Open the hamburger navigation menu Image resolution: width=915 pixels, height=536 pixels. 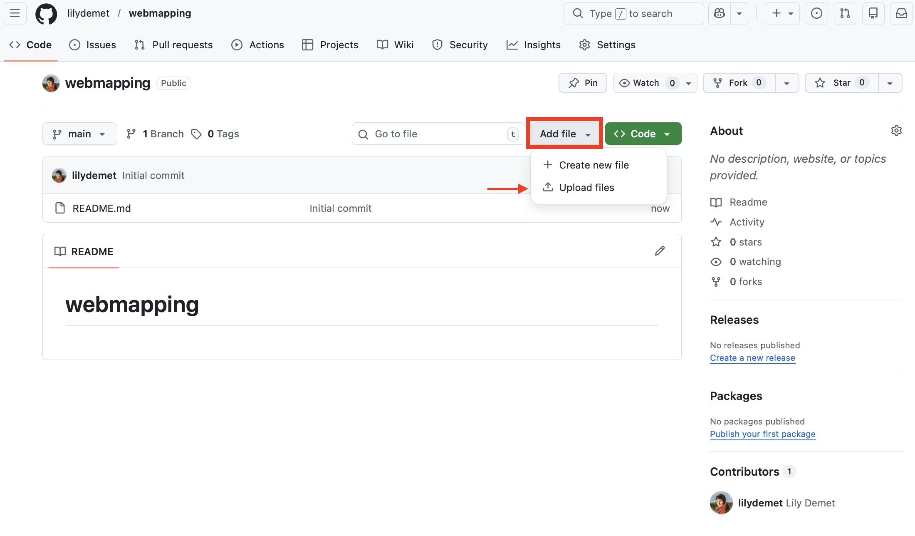[x=15, y=13]
